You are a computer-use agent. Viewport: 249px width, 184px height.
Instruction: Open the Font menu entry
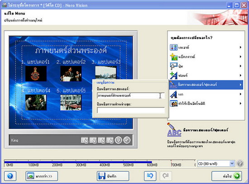[x=206, y=75]
